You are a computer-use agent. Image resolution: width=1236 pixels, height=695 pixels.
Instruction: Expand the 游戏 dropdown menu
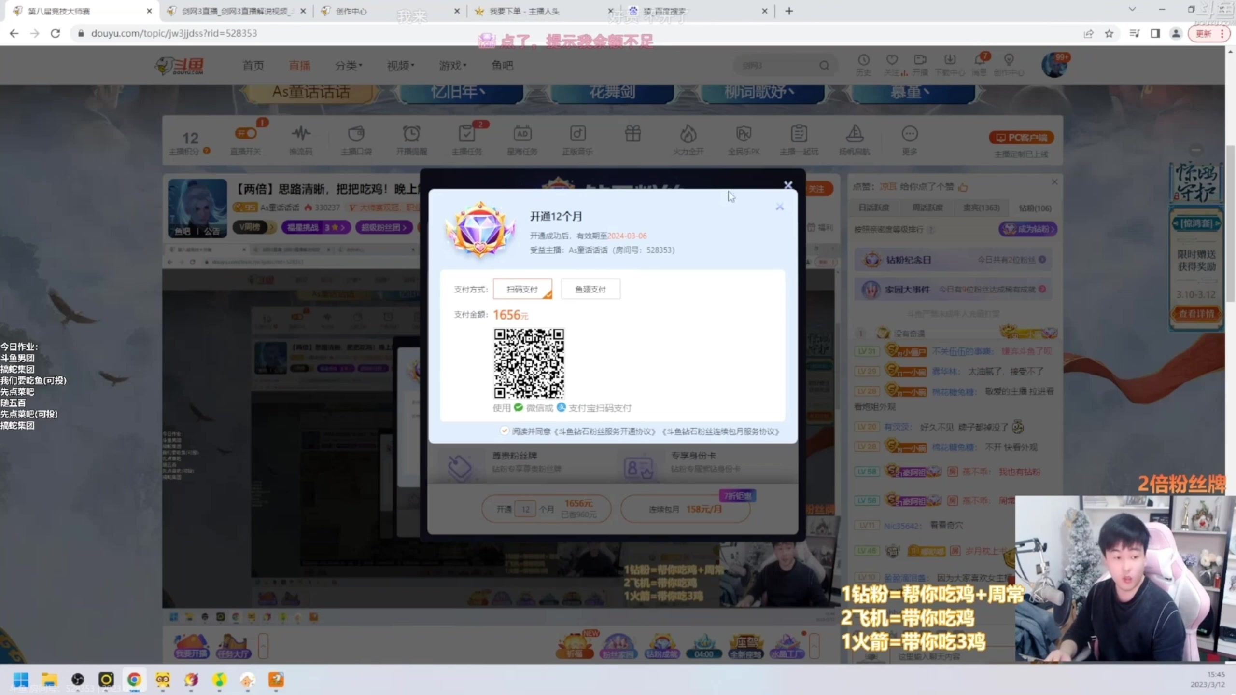click(x=452, y=66)
